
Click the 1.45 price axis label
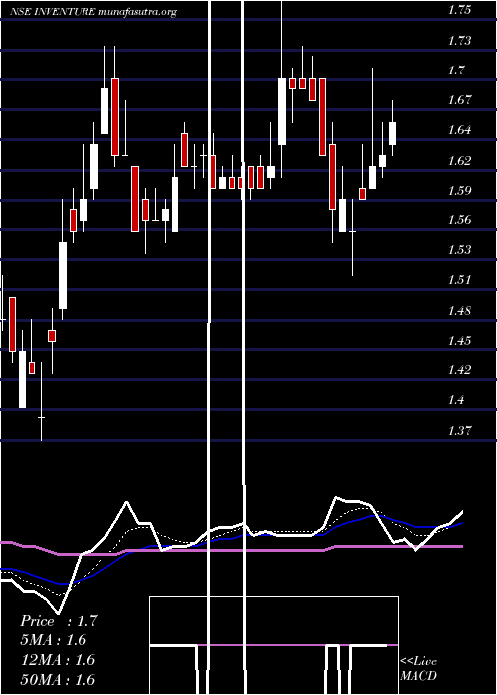click(x=459, y=341)
